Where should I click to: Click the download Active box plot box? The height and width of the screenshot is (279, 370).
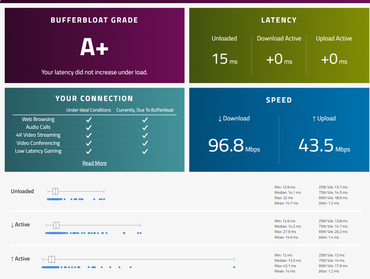[56, 225]
